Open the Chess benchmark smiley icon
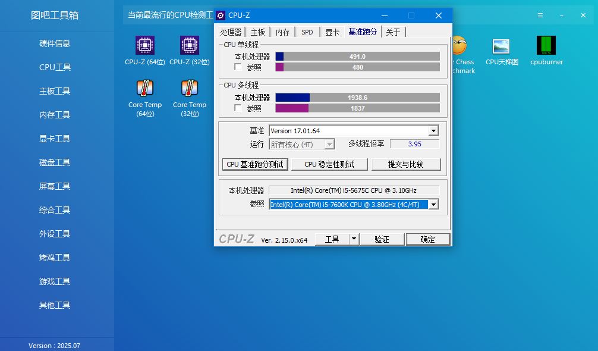The height and width of the screenshot is (351, 598). (459, 45)
